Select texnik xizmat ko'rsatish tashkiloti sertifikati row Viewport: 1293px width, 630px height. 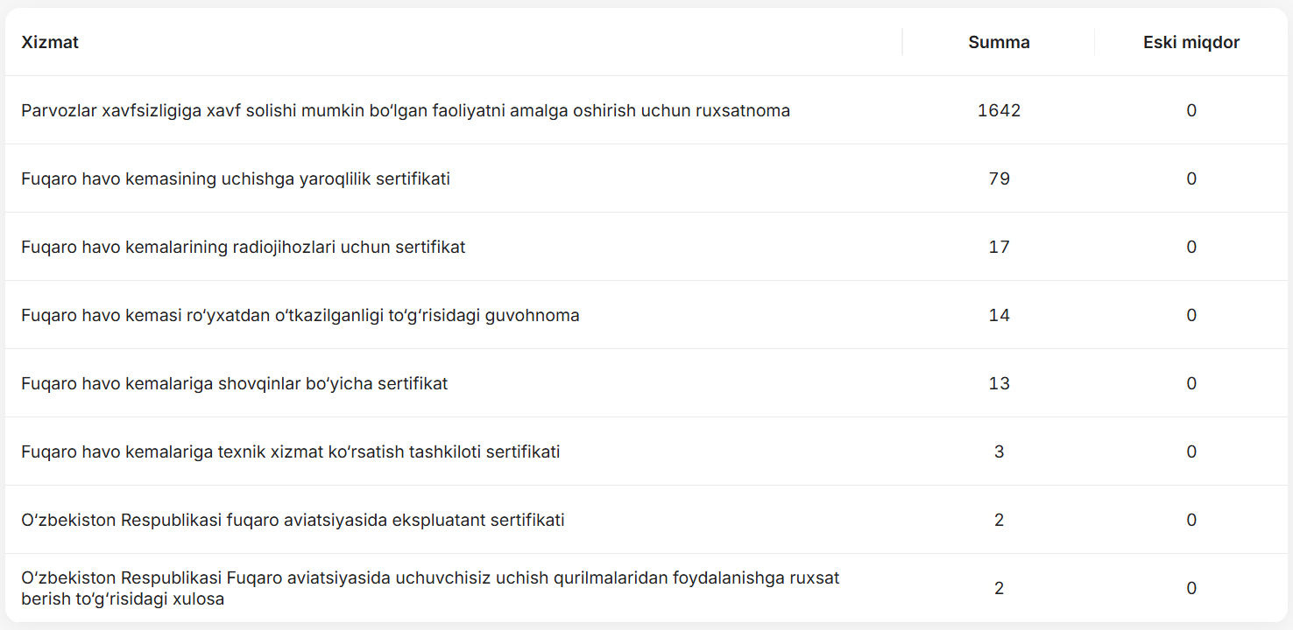pos(290,451)
